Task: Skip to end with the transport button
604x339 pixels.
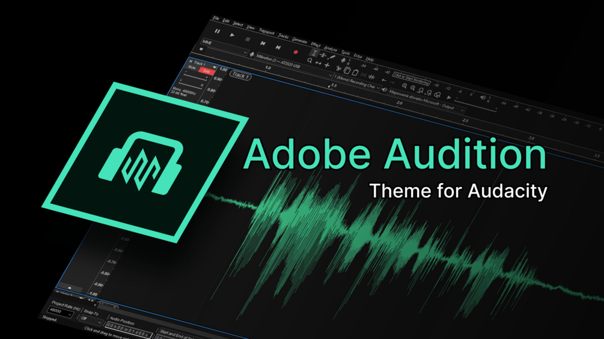Action: coord(278,47)
